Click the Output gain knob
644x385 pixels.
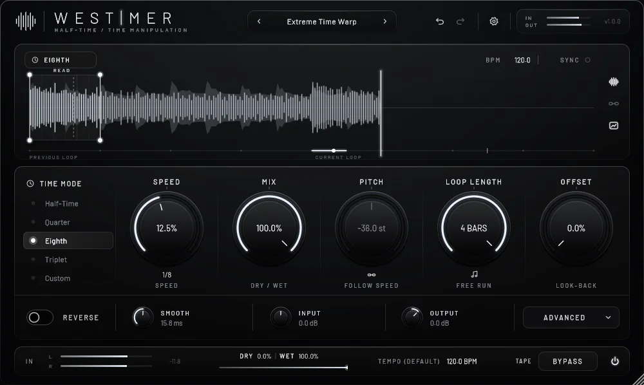point(412,317)
